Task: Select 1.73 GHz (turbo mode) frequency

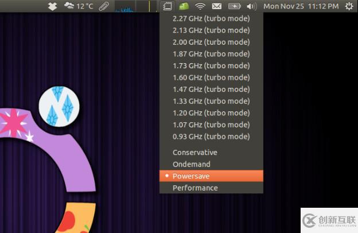Action: point(211,66)
